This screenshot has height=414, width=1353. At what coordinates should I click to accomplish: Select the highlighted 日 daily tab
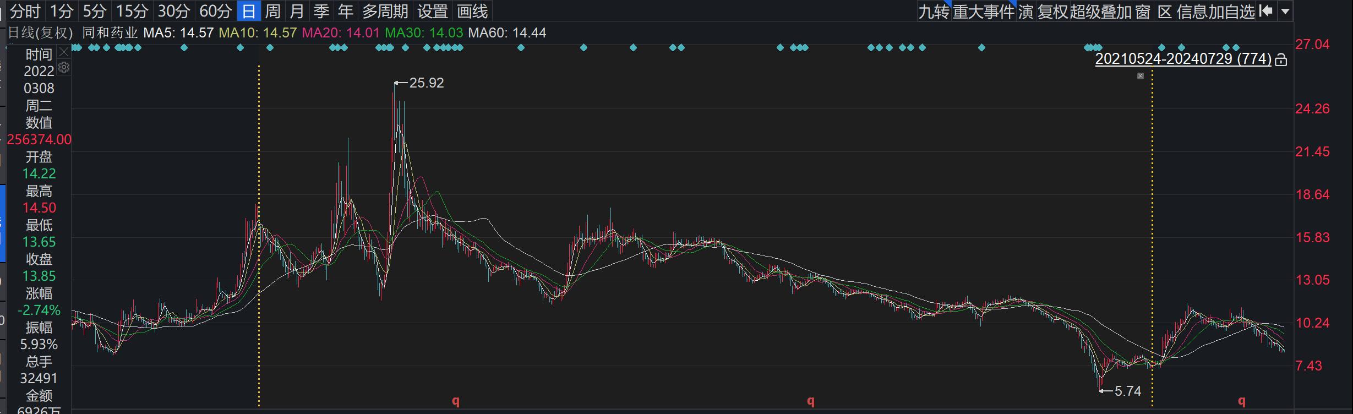click(249, 11)
